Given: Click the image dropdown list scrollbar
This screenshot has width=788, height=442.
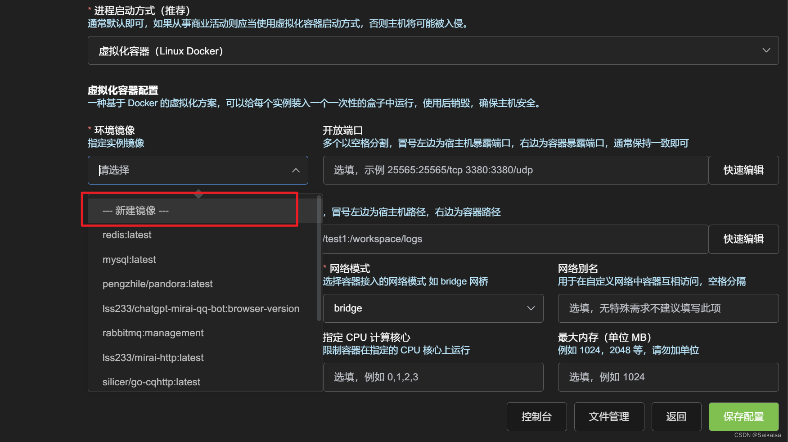Looking at the screenshot, I should click(x=319, y=258).
